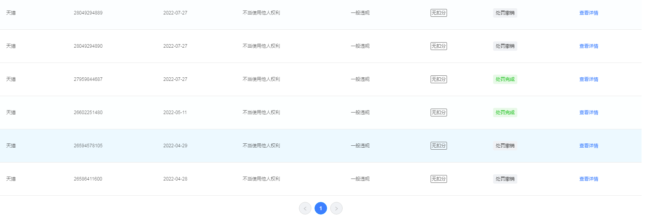The width and height of the screenshot is (649, 218).
Task: Open 查看详情 for record 28049294889
Action: (588, 13)
